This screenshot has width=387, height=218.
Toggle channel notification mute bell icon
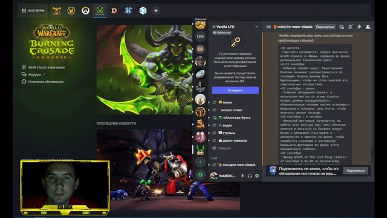pos(350,27)
